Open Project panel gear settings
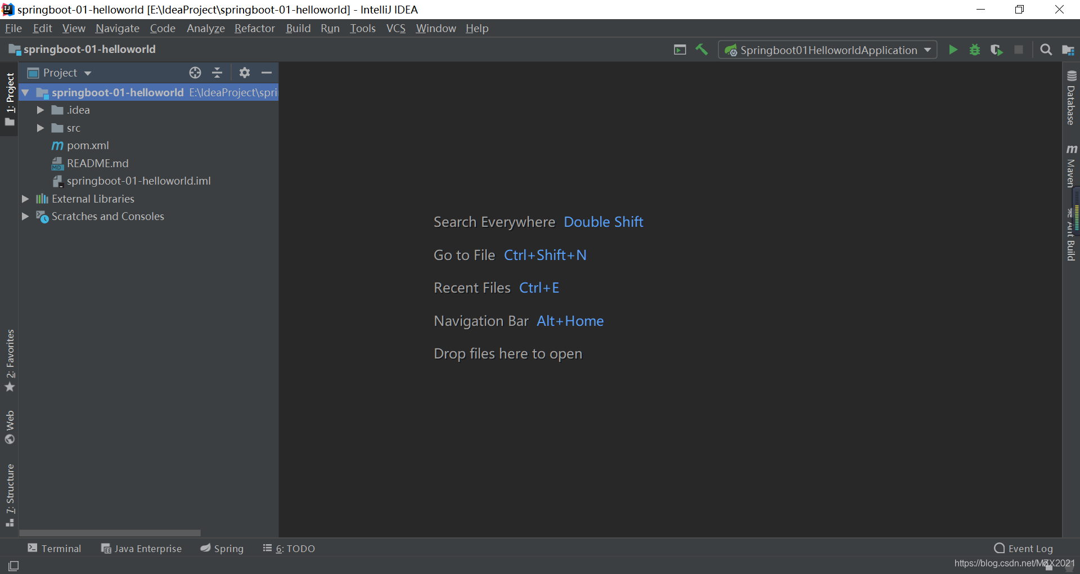Screen dimensions: 1080x574 coord(244,73)
